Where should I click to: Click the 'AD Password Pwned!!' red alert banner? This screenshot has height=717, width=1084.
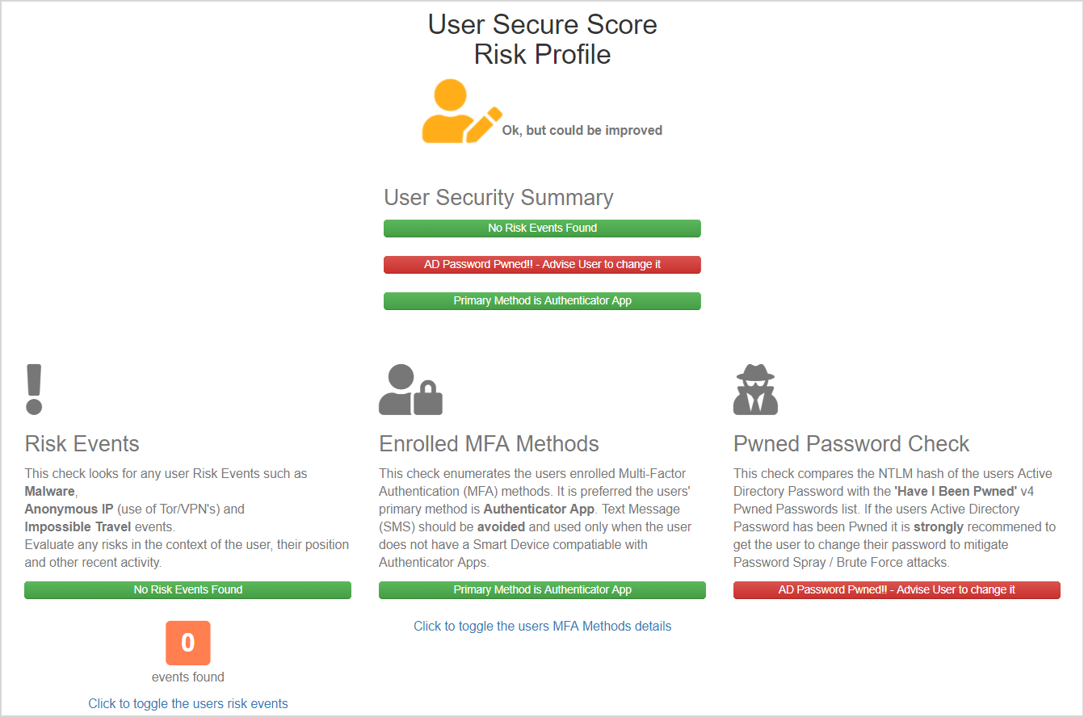(x=542, y=264)
